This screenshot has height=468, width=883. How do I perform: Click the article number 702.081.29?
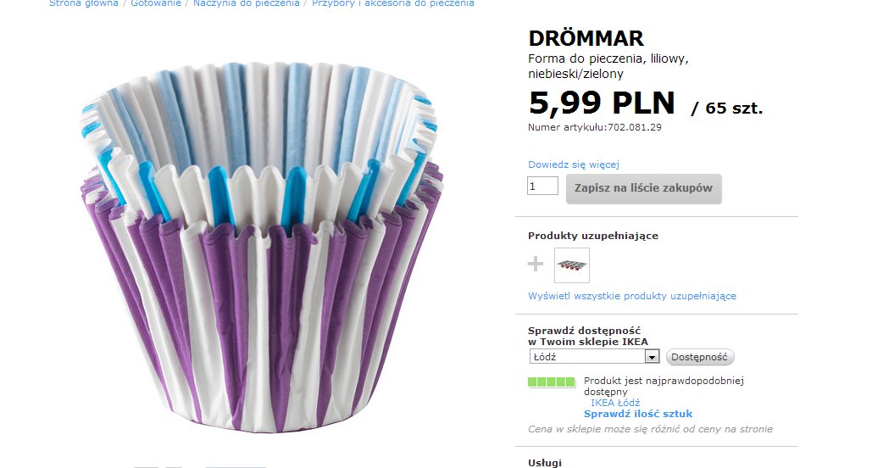point(631,127)
